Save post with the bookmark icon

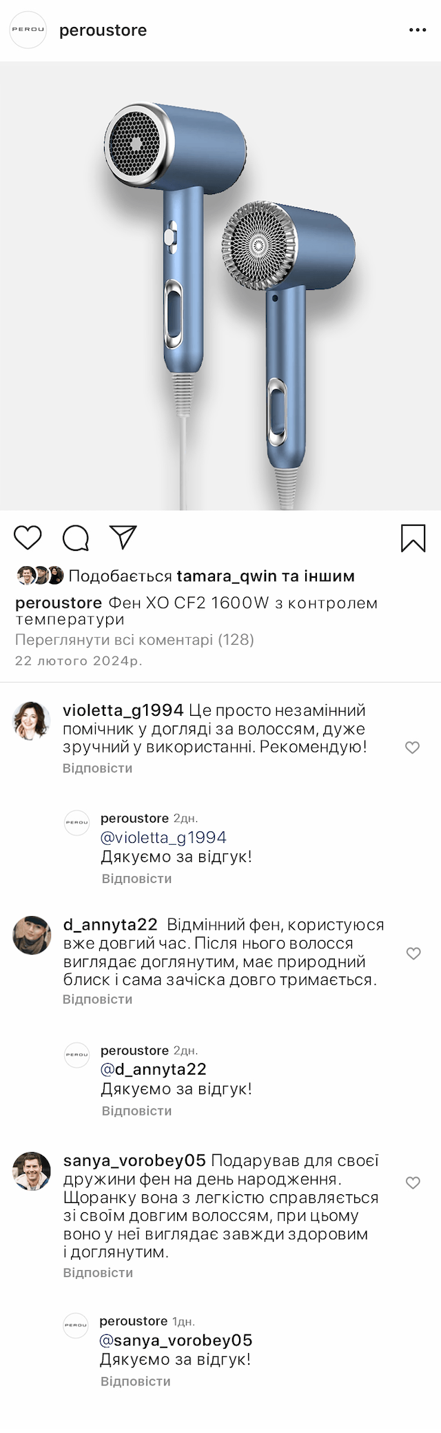click(x=413, y=538)
